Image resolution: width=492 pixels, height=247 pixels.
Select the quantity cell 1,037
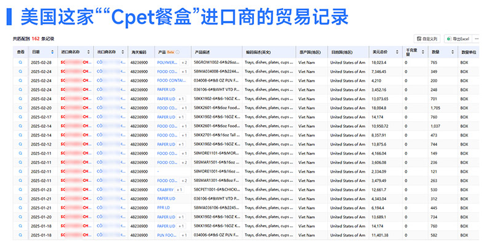pyautogui.click(x=435, y=126)
